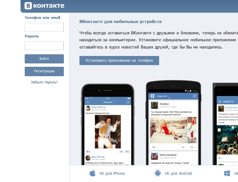Focus the Телефон или email field
The height and width of the screenshot is (182, 238).
(44, 27)
